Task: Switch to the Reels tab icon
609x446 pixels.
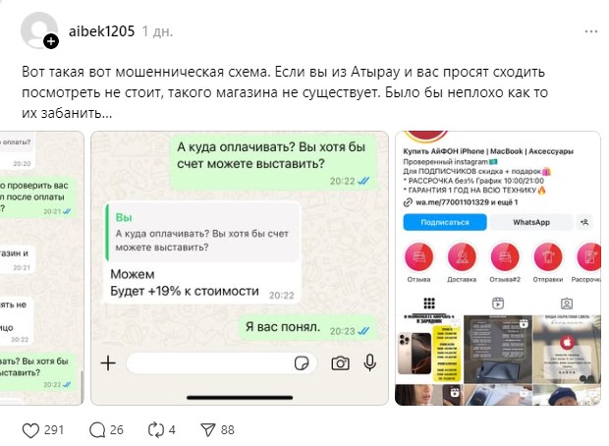Action: 498,303
